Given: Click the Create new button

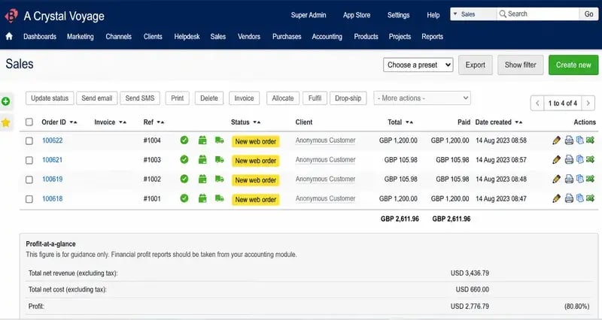Looking at the screenshot, I should (573, 65).
